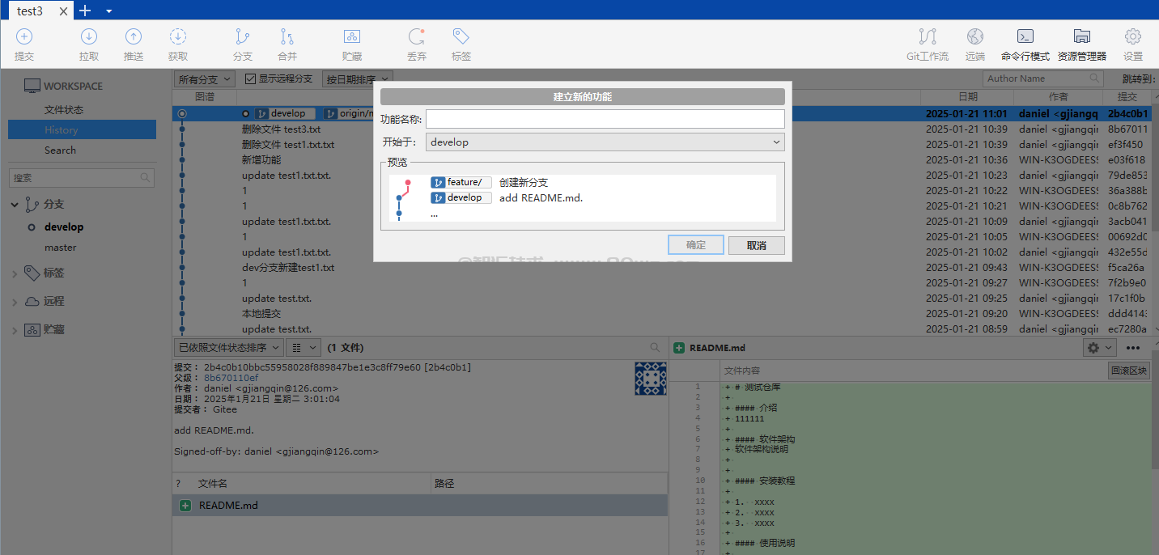The height and width of the screenshot is (555, 1159).
Task: Click the 取消 button in dialog
Action: 756,245
